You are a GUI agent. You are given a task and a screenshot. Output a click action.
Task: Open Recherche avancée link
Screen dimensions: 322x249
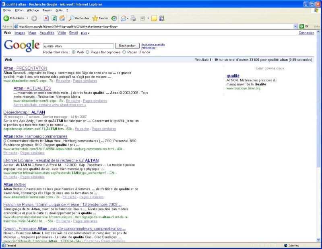click(153, 45)
